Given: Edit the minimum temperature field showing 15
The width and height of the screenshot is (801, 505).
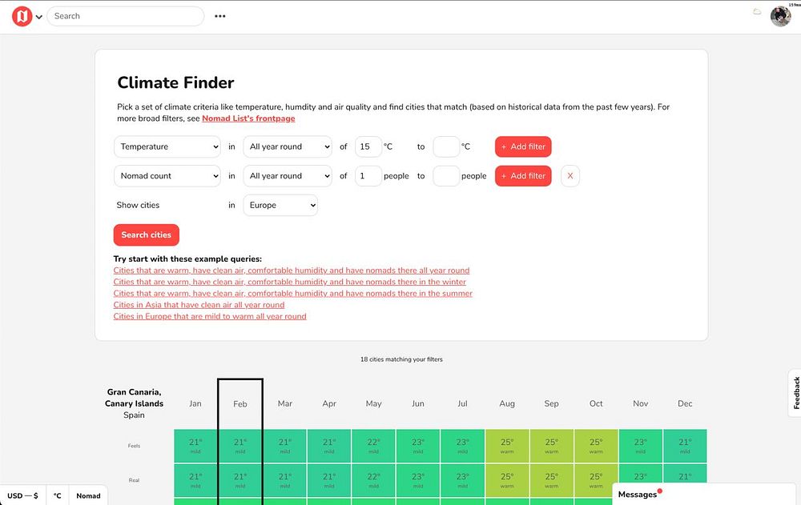Looking at the screenshot, I should 368,146.
